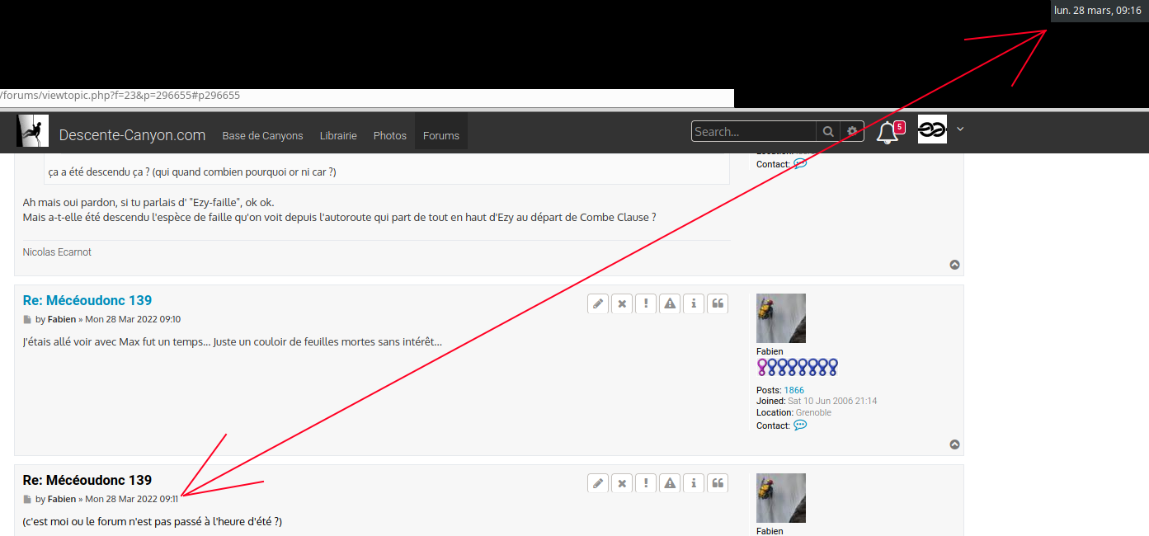The height and width of the screenshot is (536, 1149).
Task: Report the 09:10 post with exclamation icon
Action: point(646,303)
